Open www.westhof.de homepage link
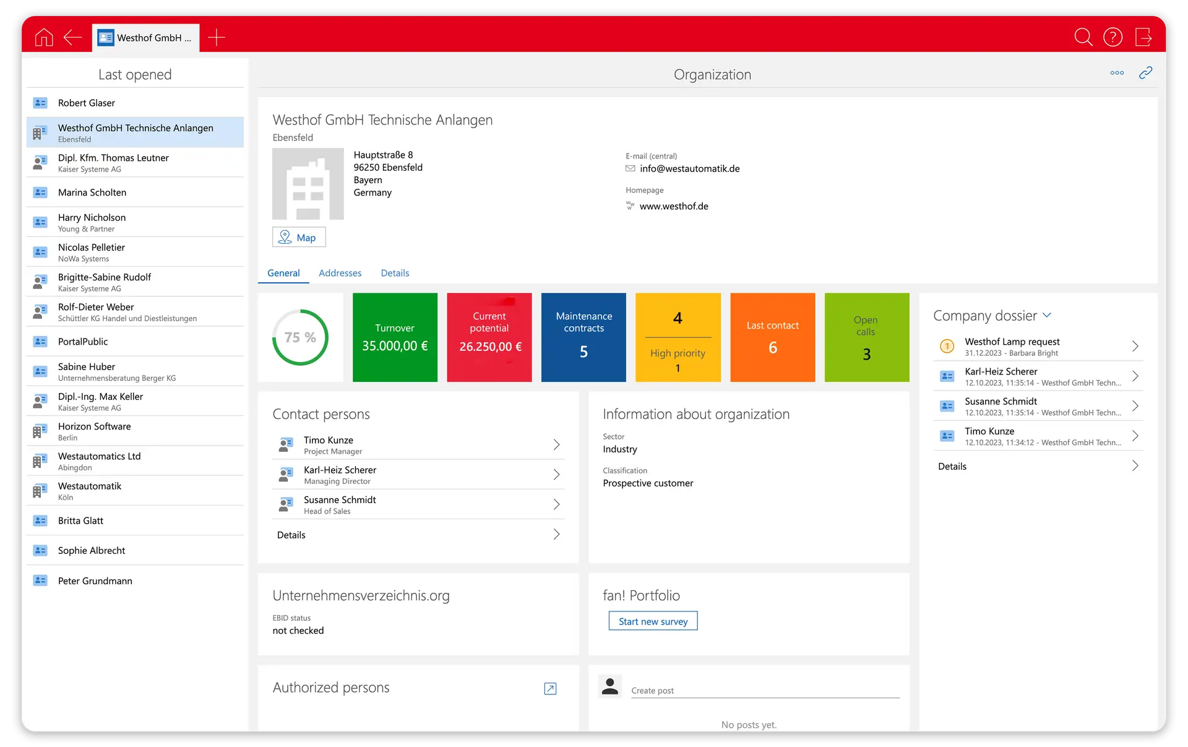Screen dimensions: 1188x747 pos(674,206)
